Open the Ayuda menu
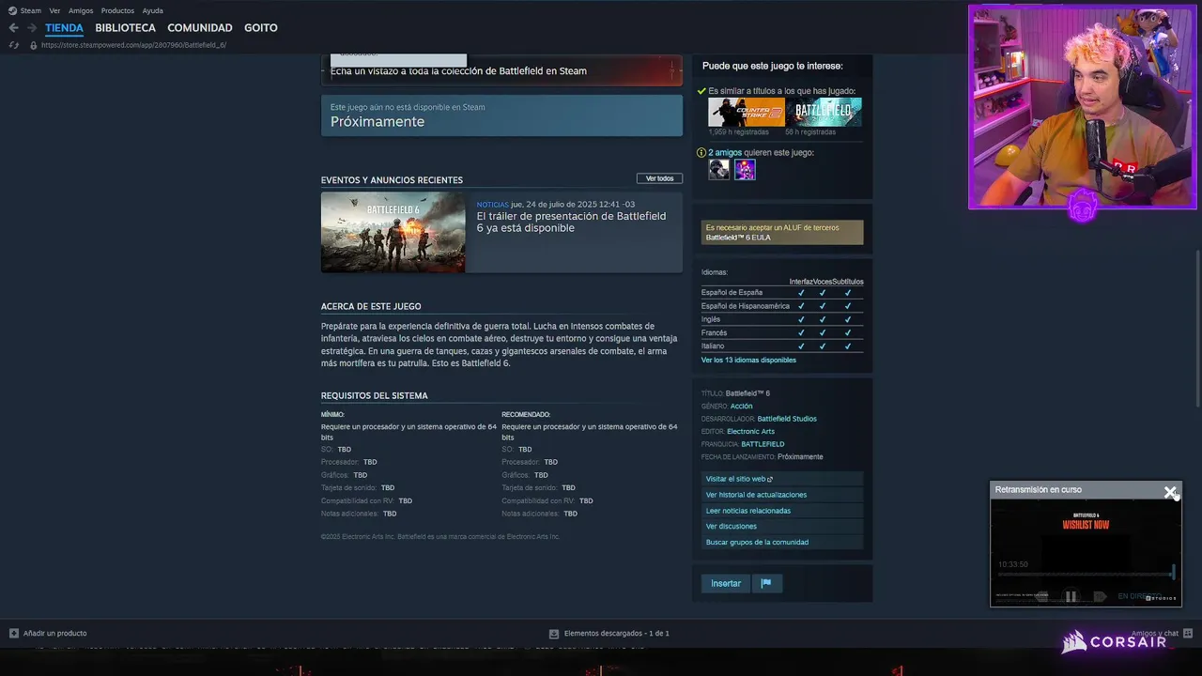 (152, 10)
